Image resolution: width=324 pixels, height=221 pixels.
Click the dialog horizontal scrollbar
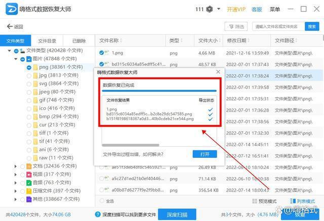pyautogui.click(x=131, y=145)
